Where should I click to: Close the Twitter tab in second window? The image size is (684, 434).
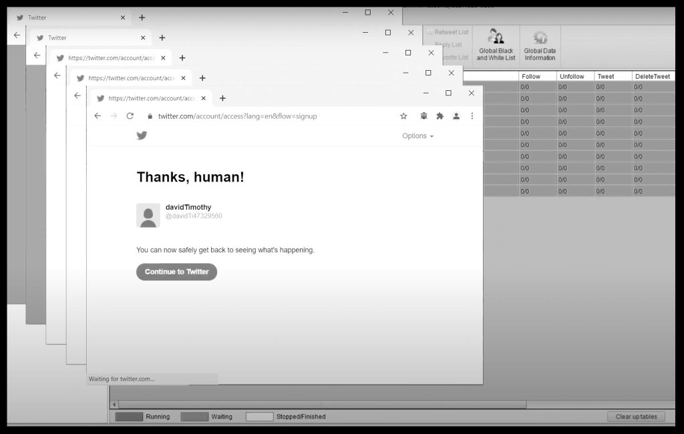(x=143, y=38)
